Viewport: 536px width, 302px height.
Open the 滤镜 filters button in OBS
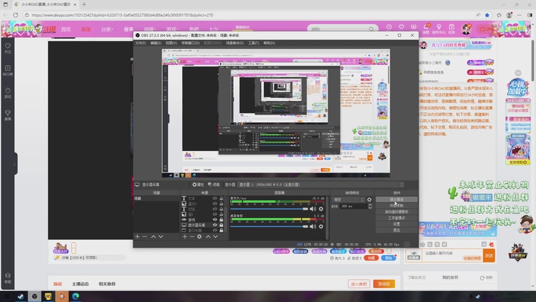click(x=214, y=185)
